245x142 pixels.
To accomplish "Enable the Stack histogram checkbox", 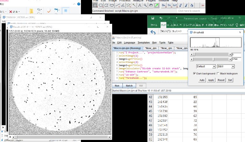I will 218,73.
